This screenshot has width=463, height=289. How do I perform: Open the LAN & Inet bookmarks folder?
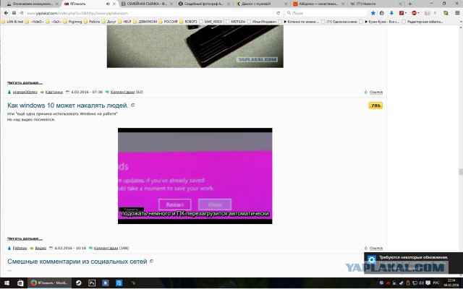(x=12, y=22)
